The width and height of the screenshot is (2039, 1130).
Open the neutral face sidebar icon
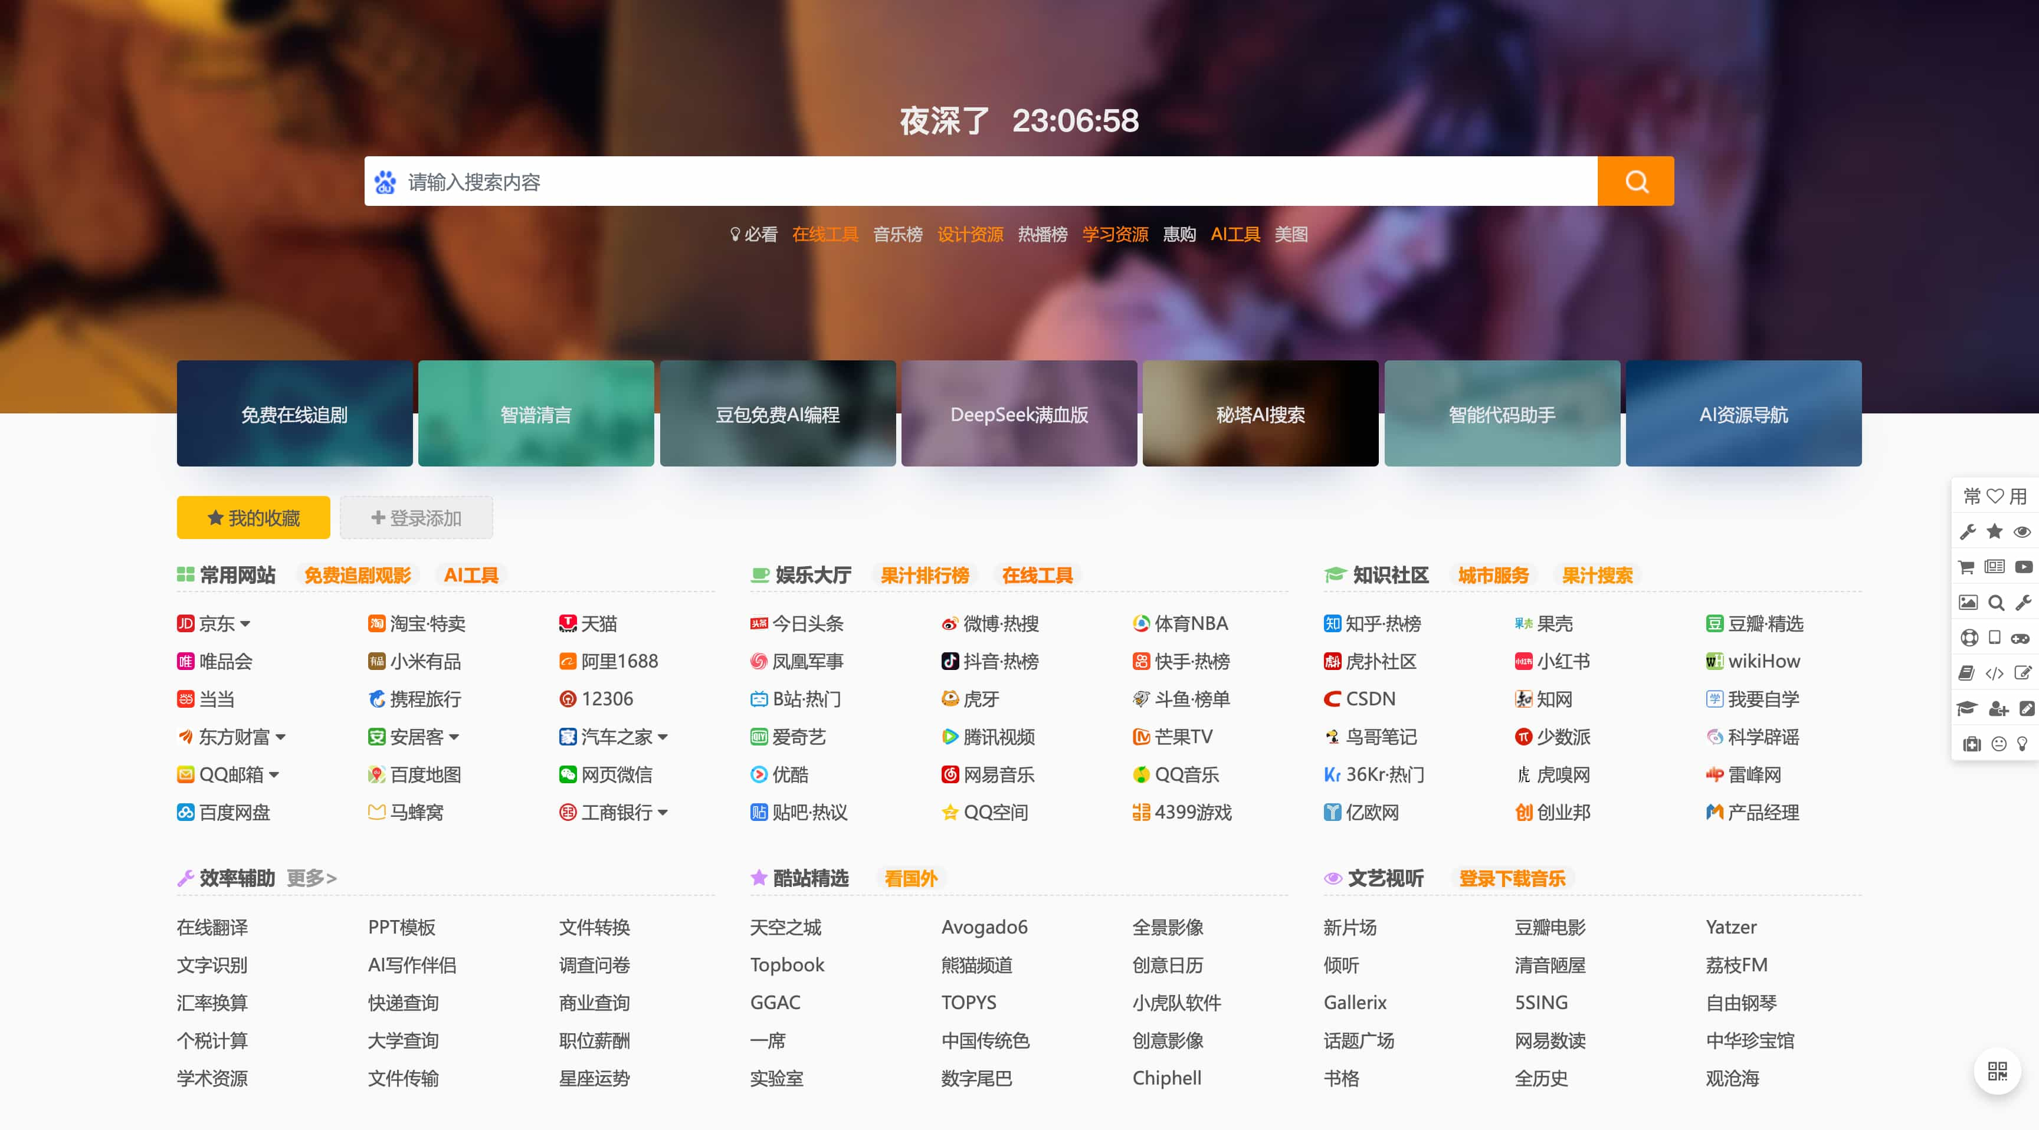point(1999,744)
